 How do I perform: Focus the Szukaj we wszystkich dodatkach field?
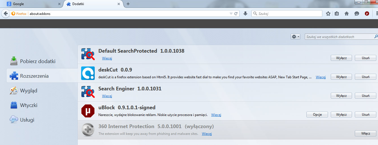point(339,37)
